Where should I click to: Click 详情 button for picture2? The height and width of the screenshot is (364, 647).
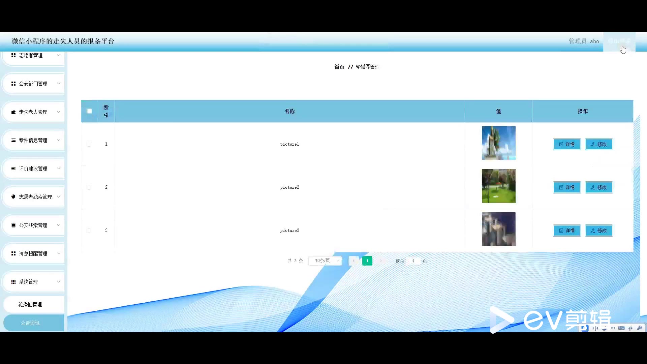[x=567, y=187]
